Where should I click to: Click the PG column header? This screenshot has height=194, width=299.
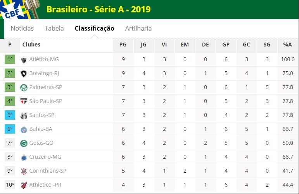point(123,45)
